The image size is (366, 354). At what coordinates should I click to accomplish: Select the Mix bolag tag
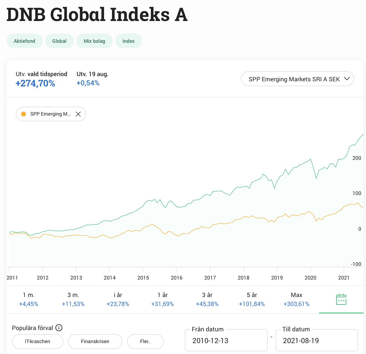pos(95,41)
